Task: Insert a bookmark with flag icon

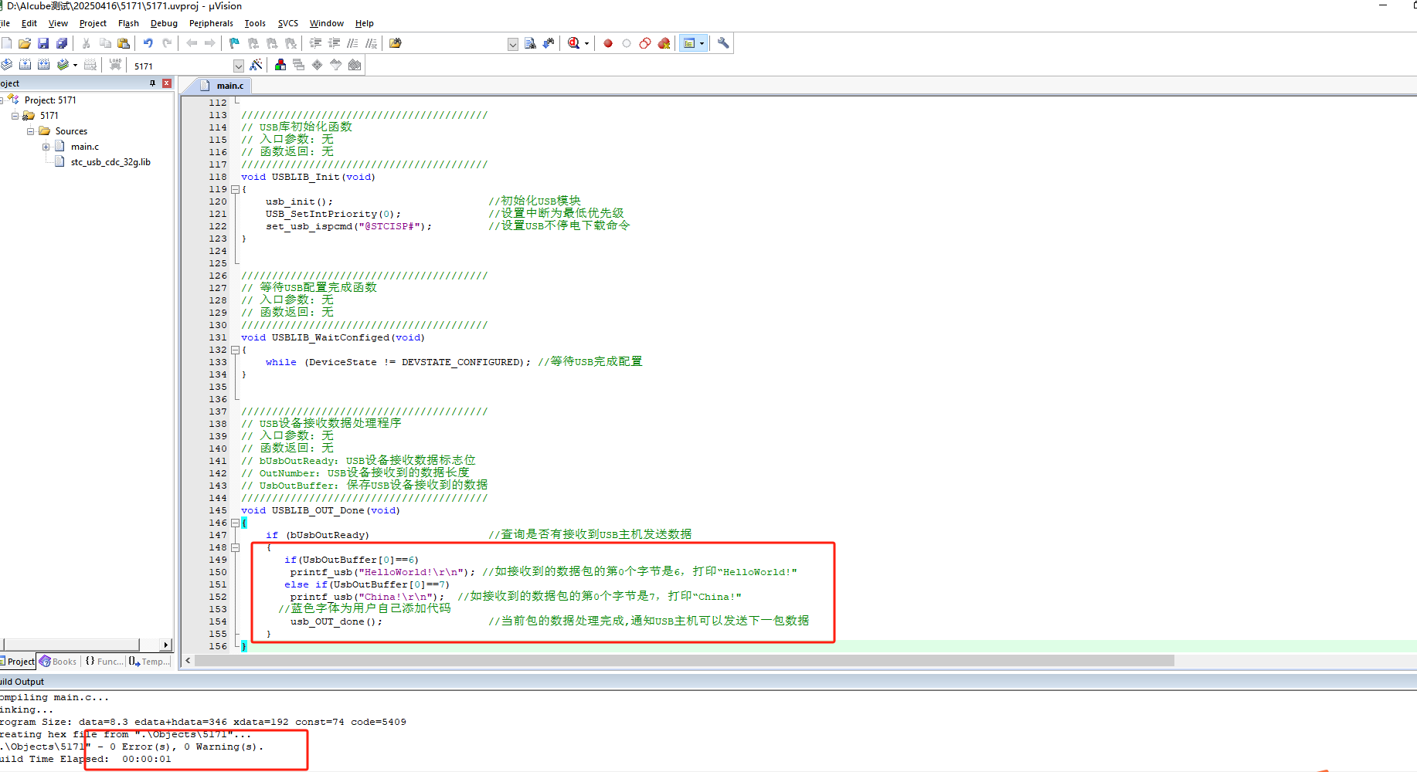Action: (234, 43)
